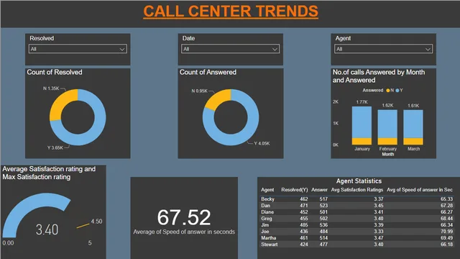The height and width of the screenshot is (259, 460).
Task: Click Jim's Answer count 536
Action: (323, 225)
